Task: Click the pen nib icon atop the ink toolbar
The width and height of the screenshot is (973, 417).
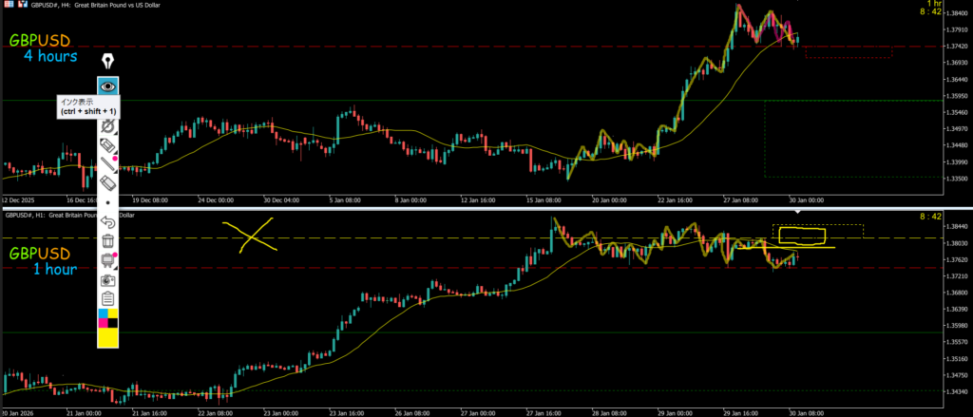Action: (108, 62)
